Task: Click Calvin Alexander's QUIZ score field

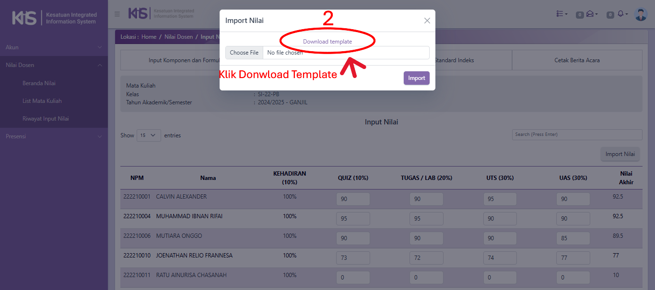Action: pos(353,199)
